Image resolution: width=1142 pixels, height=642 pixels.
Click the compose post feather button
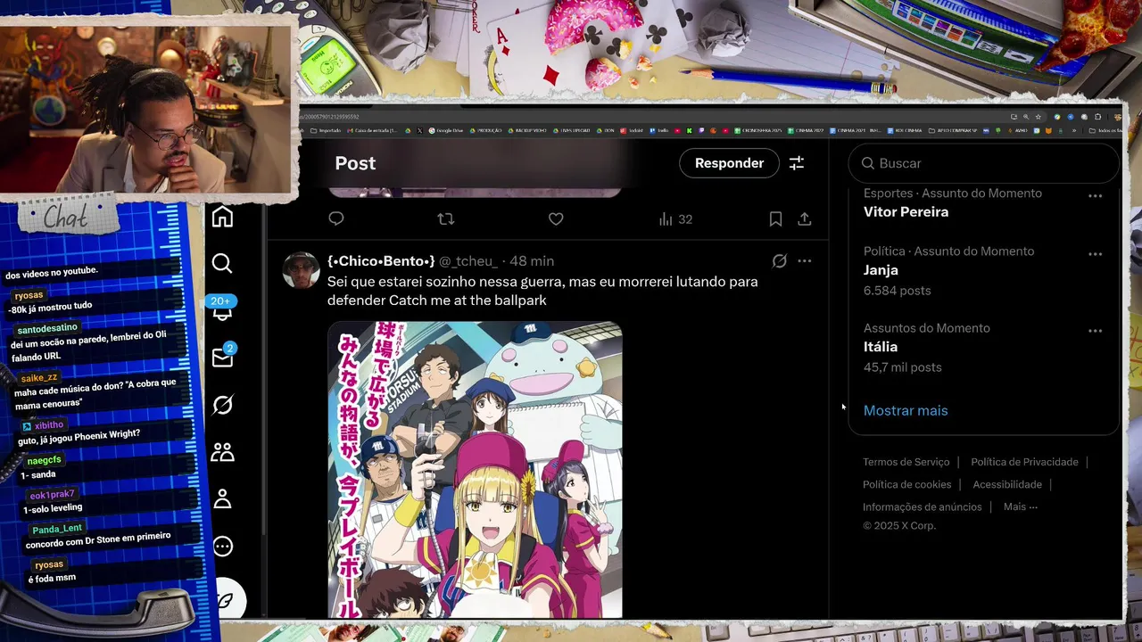click(226, 600)
